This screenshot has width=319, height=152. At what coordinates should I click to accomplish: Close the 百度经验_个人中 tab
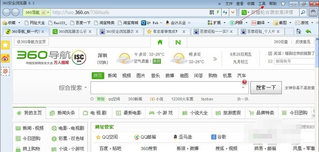(x=278, y=32)
